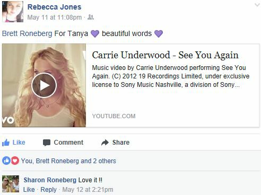The image size is (261, 195).
Task: Click the blue Like reaction icon
Action: [x=6, y=161]
